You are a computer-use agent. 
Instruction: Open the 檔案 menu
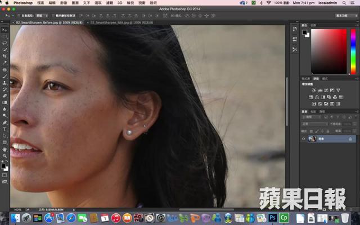click(x=40, y=3)
